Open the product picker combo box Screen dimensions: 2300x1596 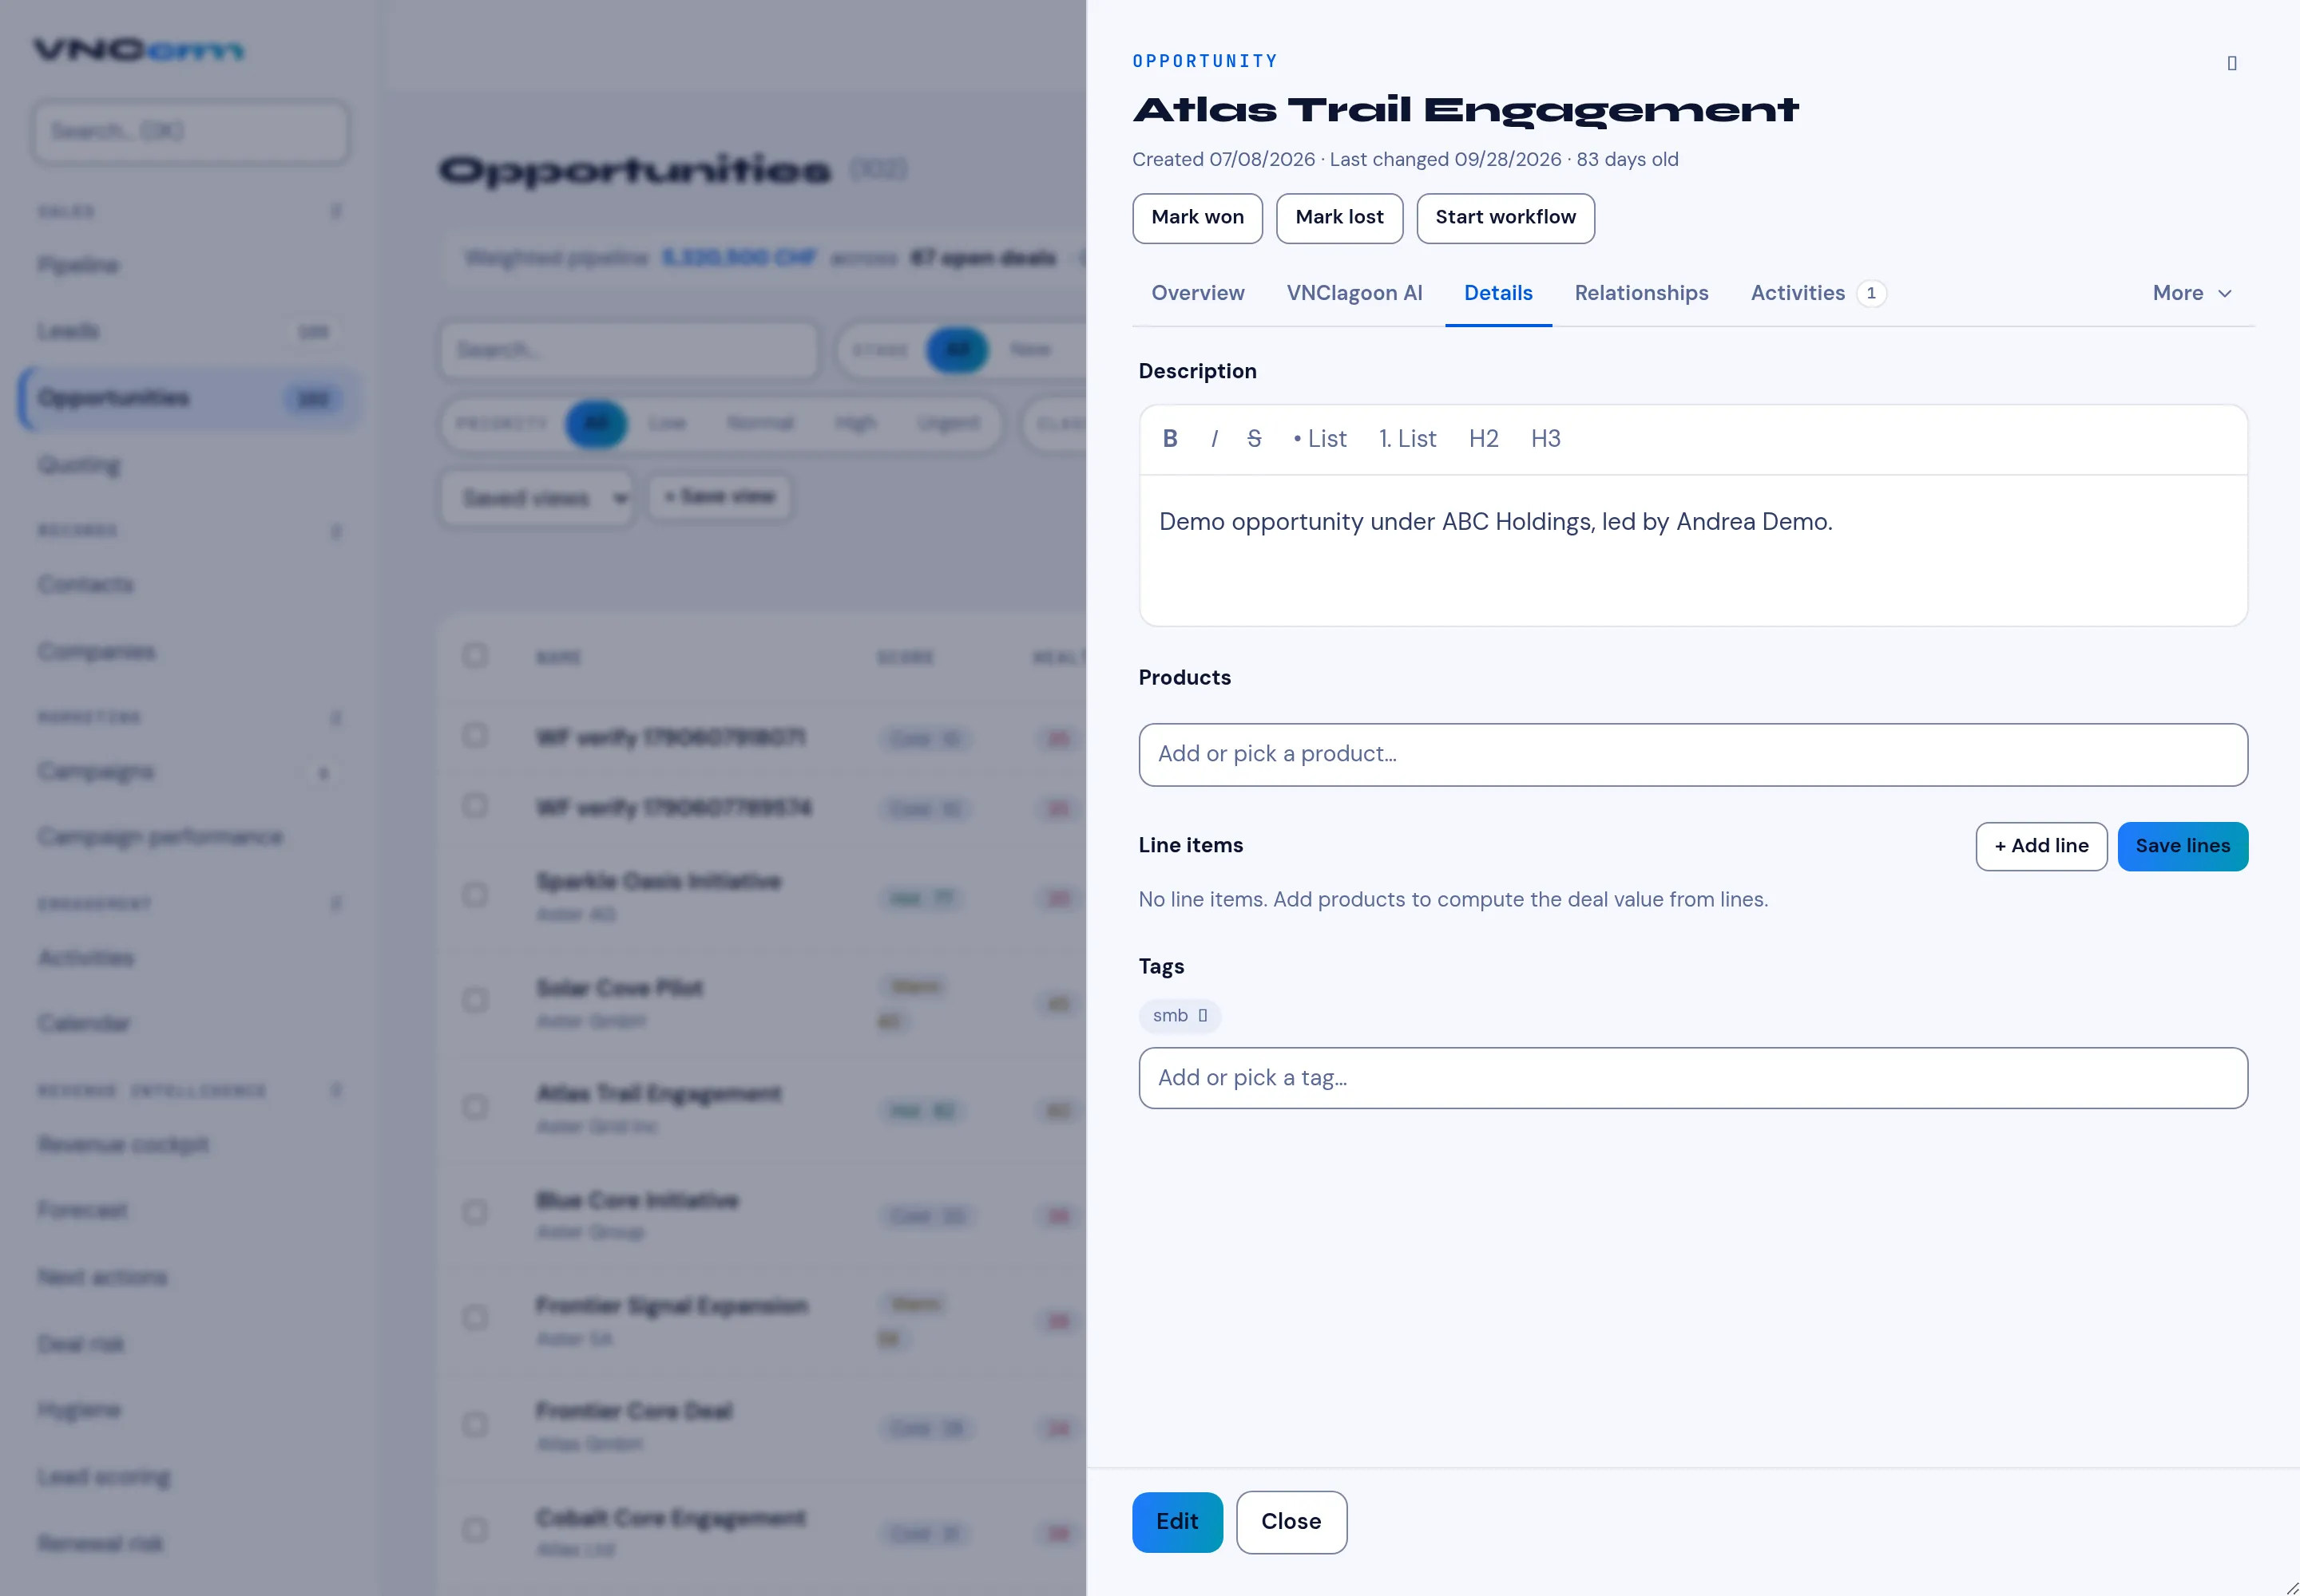coord(1692,755)
